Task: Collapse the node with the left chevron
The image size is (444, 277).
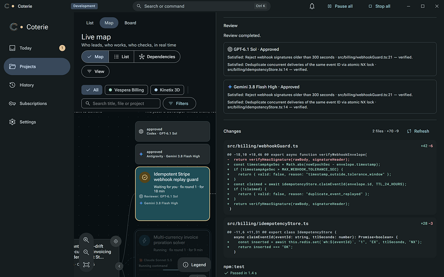Action: pos(119,266)
